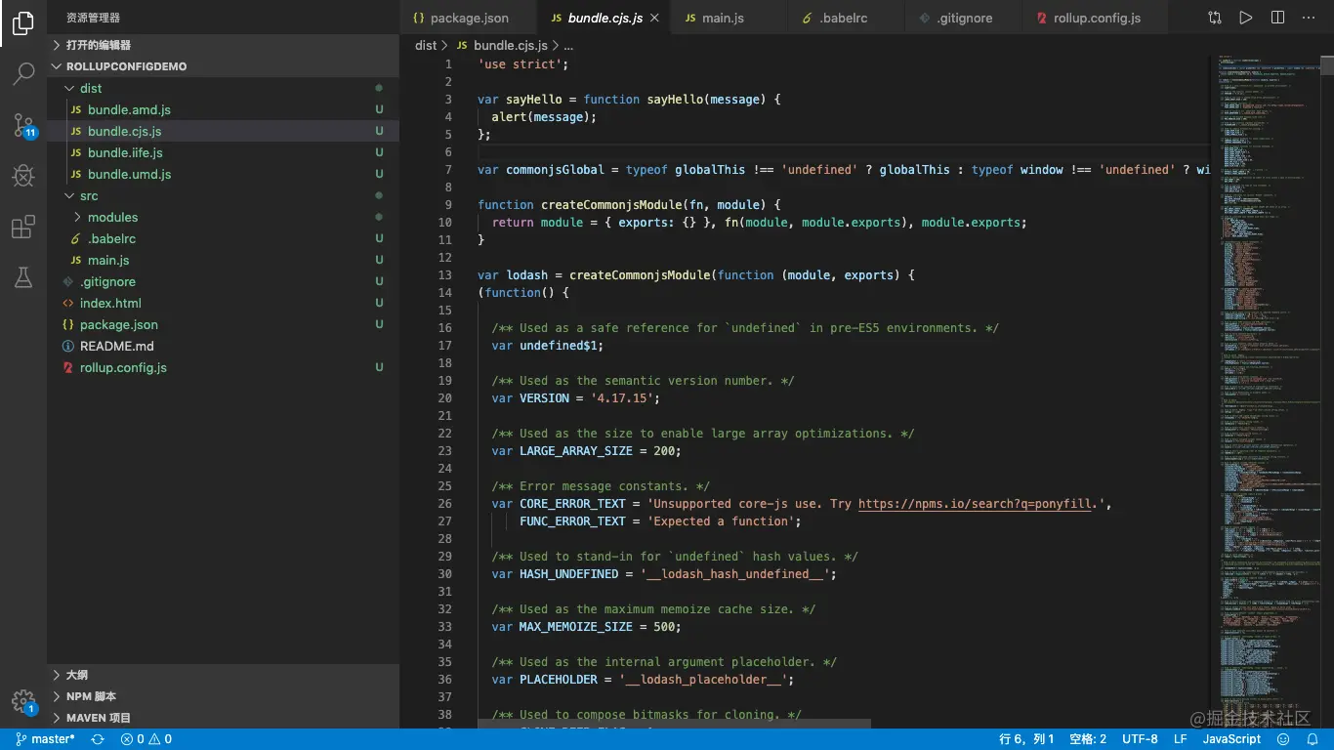
Task: Open the Run and Debug view
Action: (x=23, y=176)
